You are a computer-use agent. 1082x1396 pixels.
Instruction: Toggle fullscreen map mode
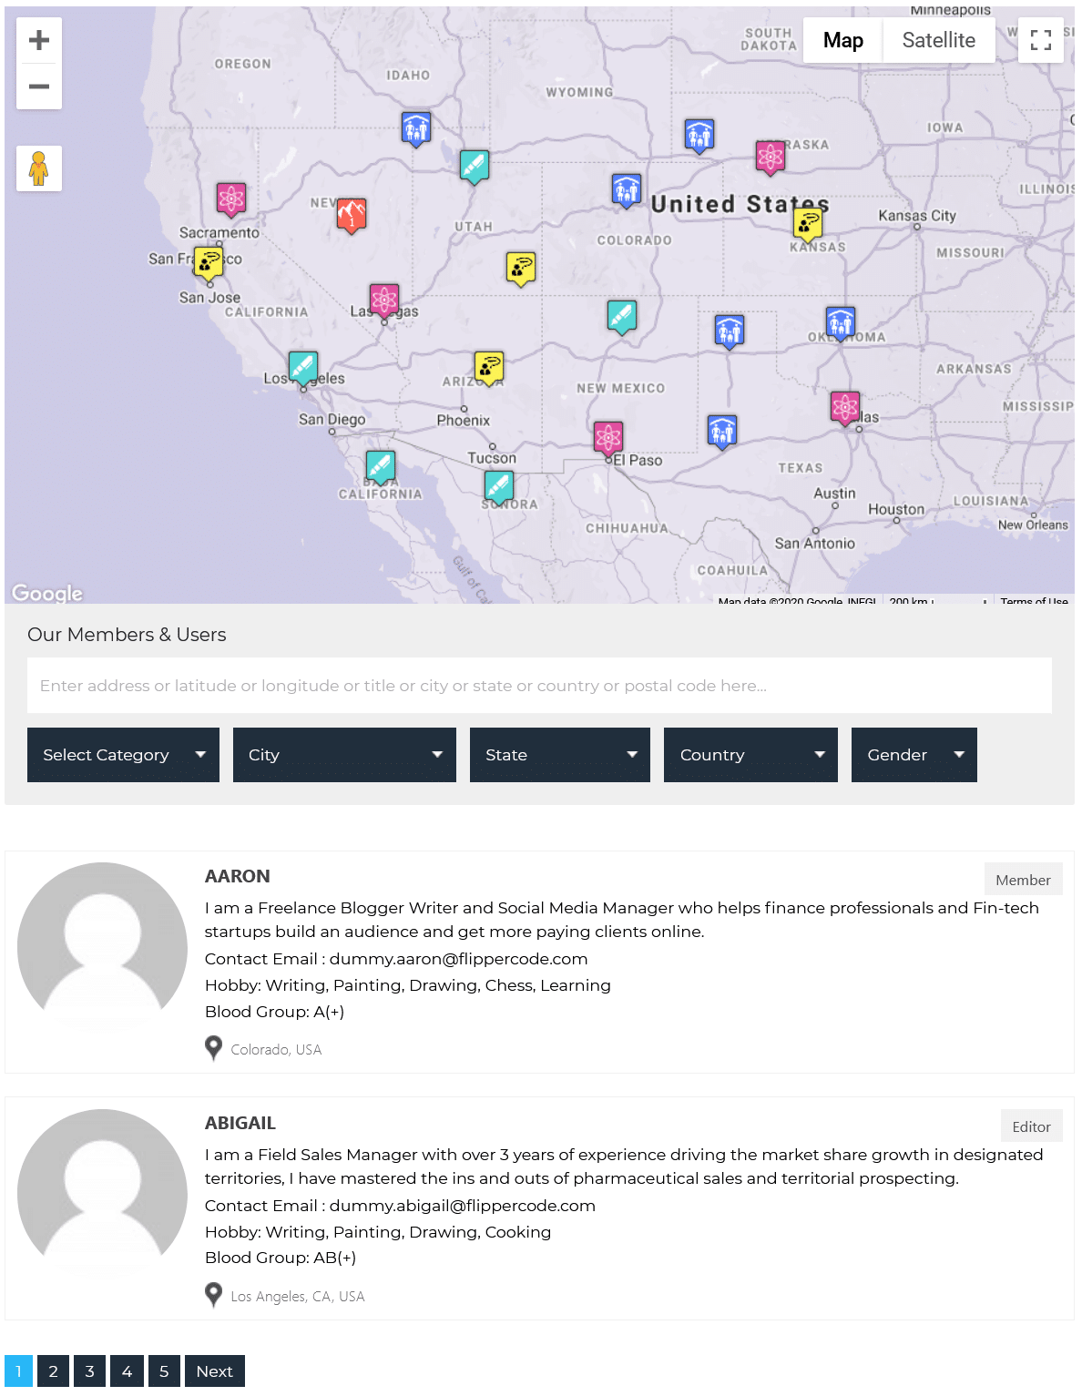pos(1040,40)
